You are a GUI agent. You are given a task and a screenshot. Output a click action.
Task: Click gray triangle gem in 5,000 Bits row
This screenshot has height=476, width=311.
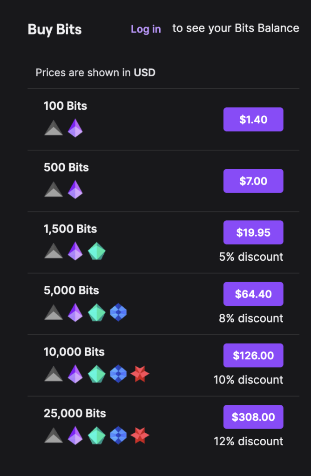click(x=54, y=312)
